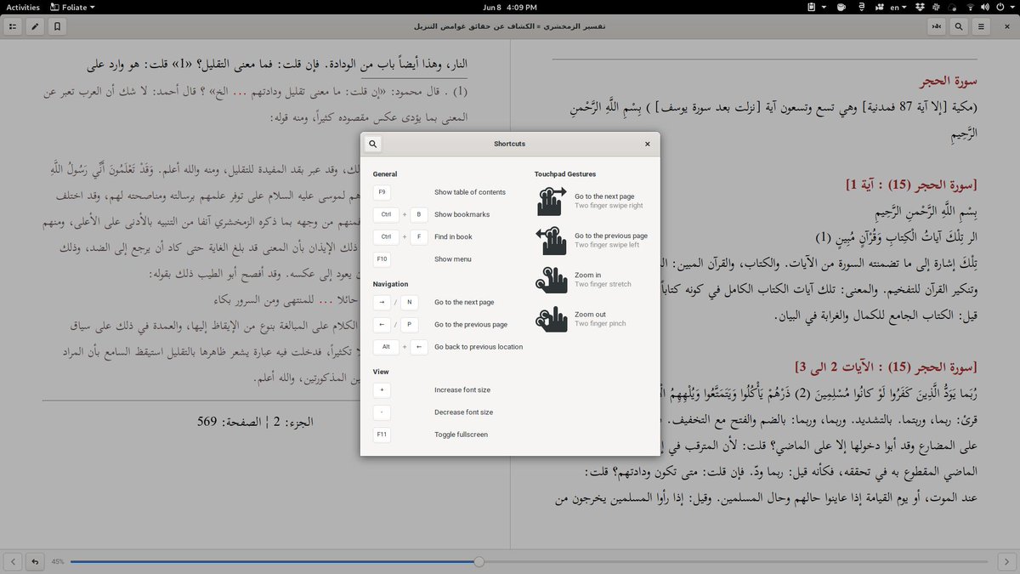The width and height of the screenshot is (1020, 574).
Task: Click the Dropbox tray icon
Action: pyautogui.click(x=920, y=7)
